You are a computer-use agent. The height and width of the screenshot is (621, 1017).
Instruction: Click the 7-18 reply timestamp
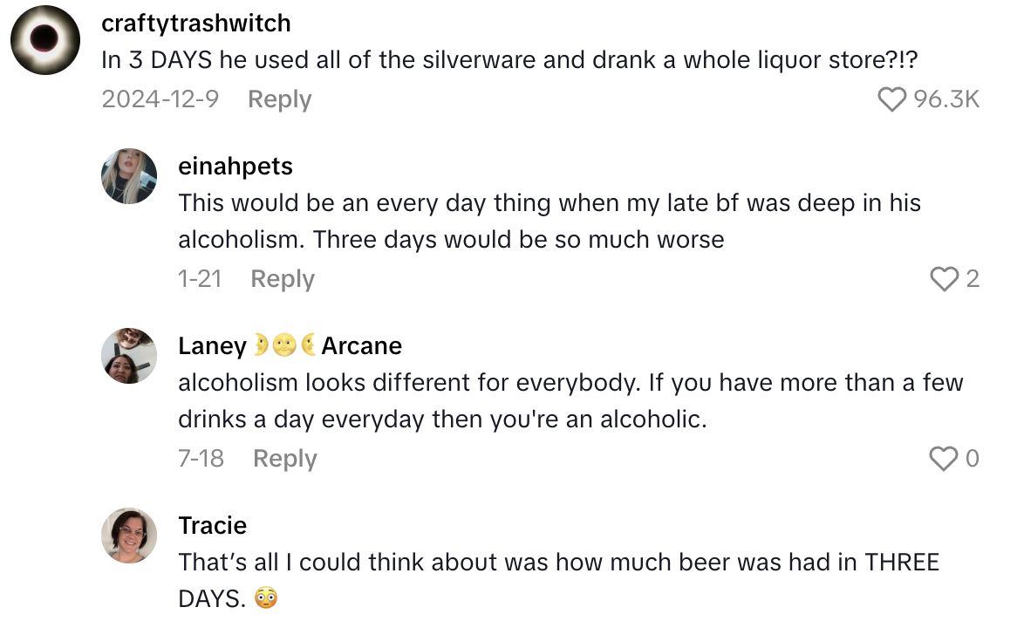(201, 459)
